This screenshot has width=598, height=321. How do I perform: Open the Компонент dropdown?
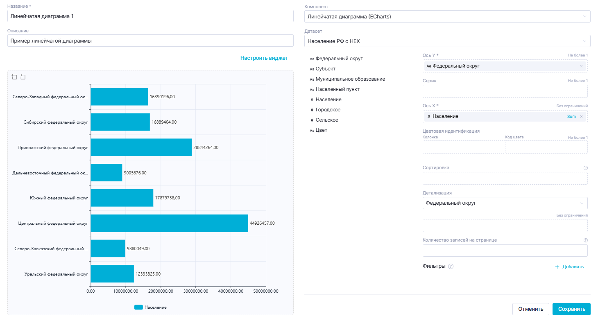(447, 16)
